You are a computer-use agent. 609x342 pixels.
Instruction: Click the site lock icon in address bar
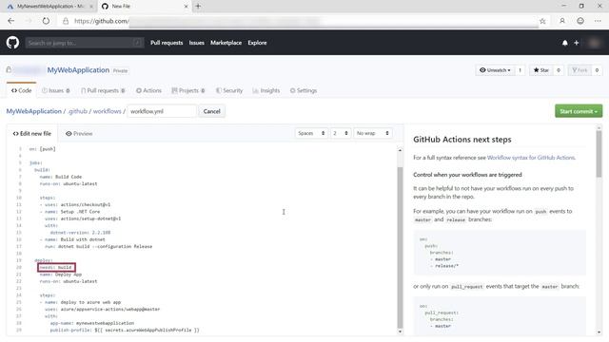coord(66,21)
